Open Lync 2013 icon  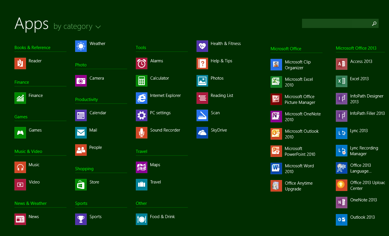pos(342,133)
